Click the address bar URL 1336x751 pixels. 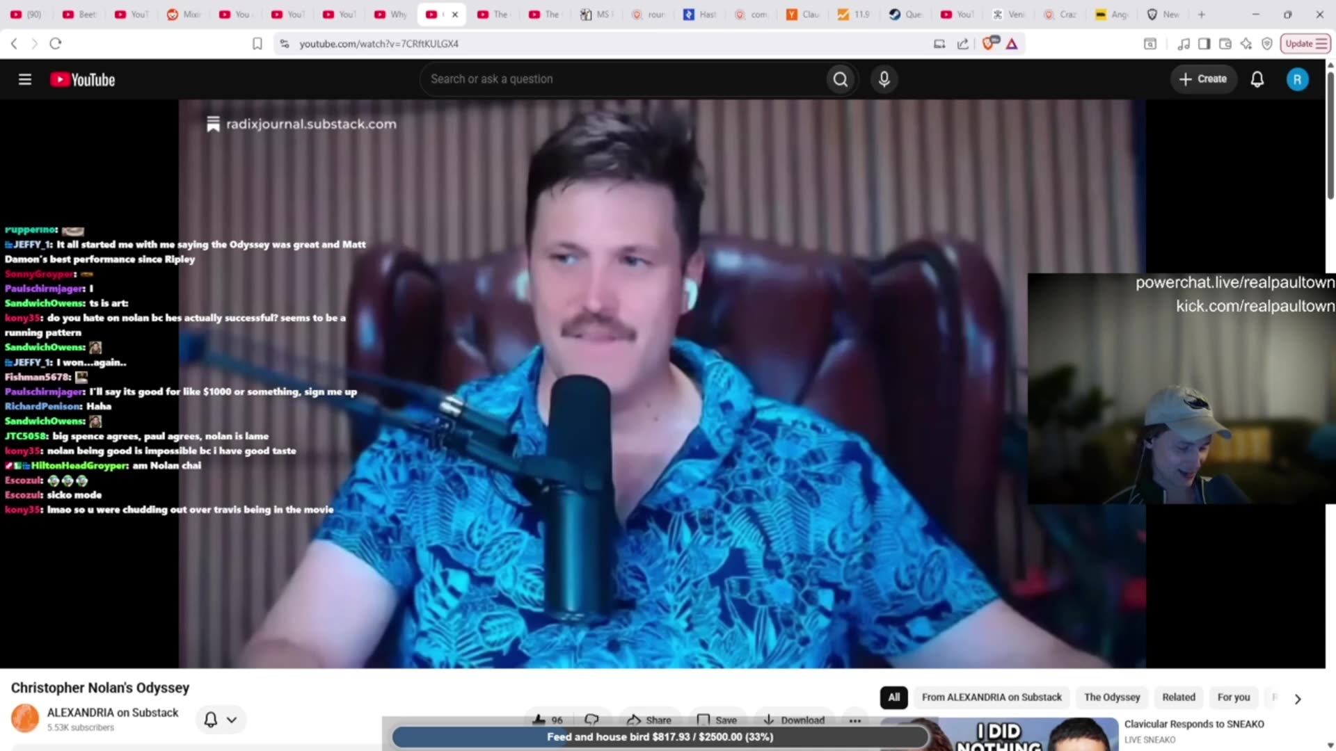click(x=379, y=44)
